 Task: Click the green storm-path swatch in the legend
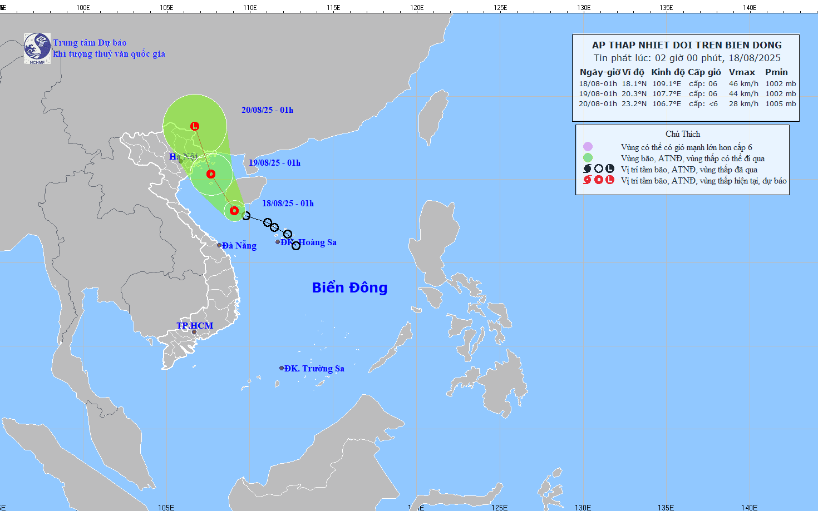[588, 158]
